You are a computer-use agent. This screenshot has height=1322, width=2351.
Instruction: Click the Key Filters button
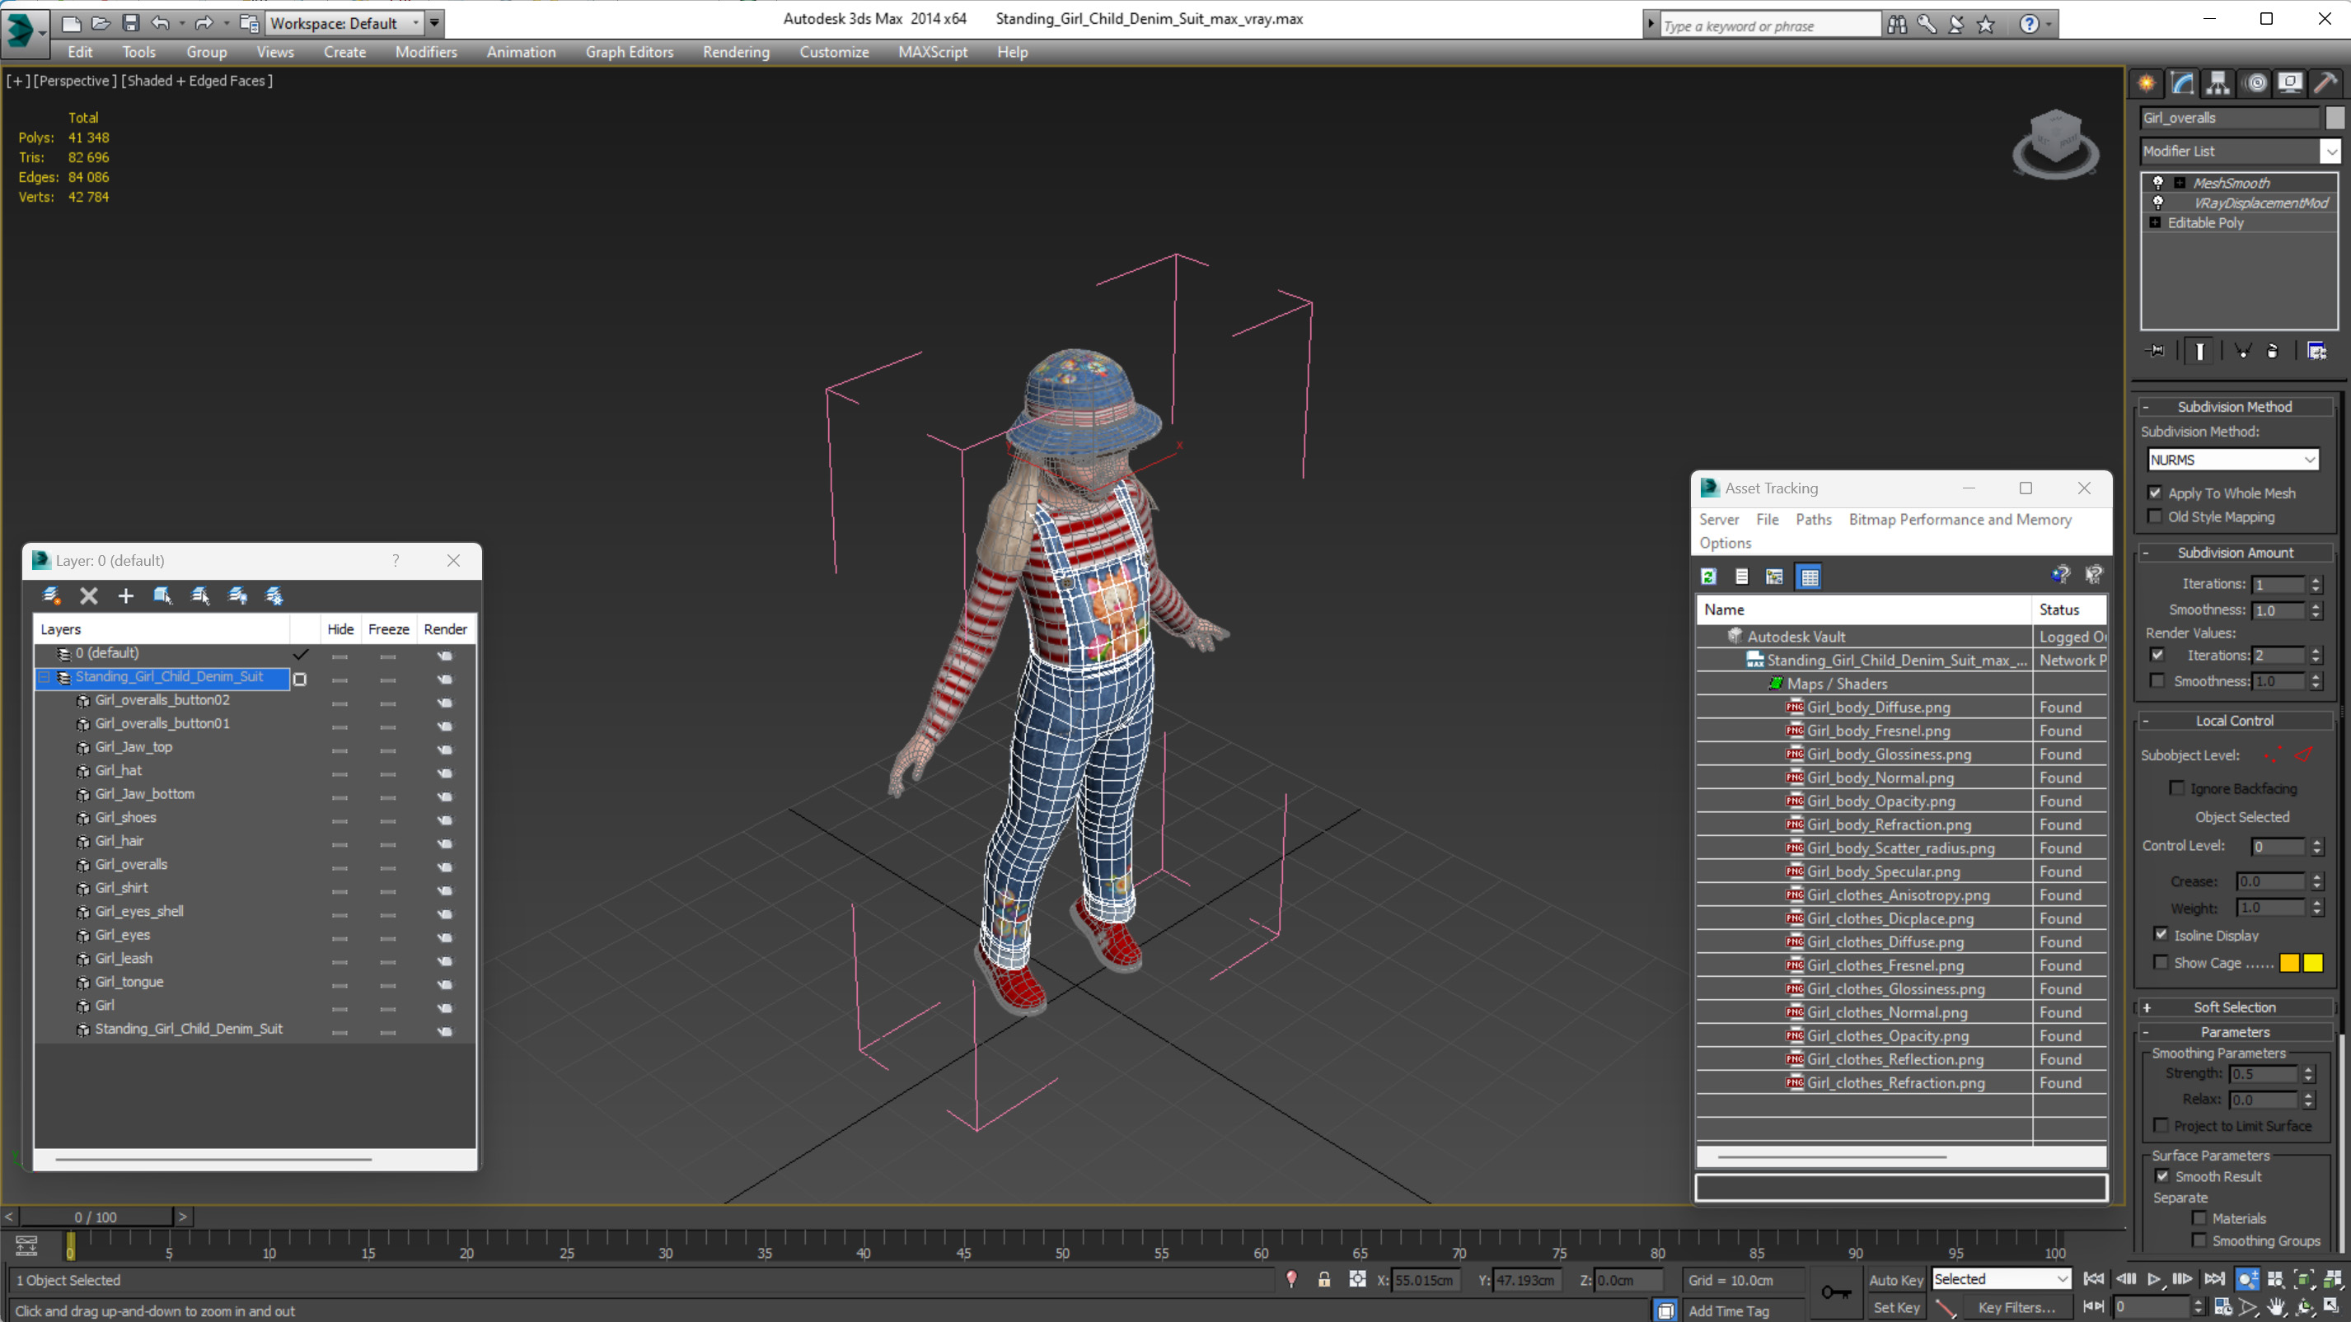coord(2016,1307)
